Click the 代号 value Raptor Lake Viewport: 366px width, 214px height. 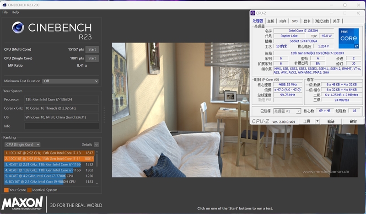(289, 36)
